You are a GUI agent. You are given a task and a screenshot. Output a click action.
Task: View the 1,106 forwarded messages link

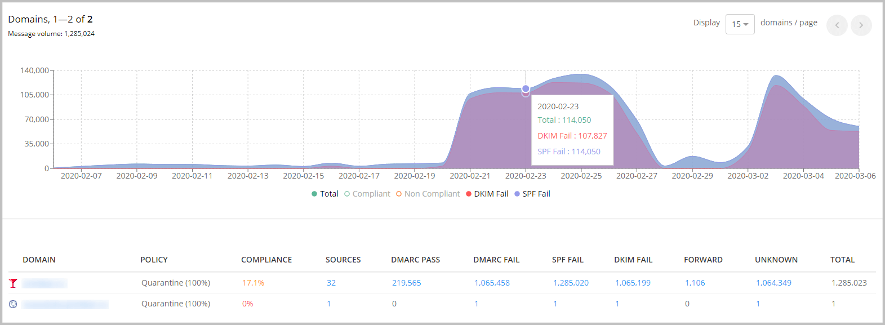point(695,283)
